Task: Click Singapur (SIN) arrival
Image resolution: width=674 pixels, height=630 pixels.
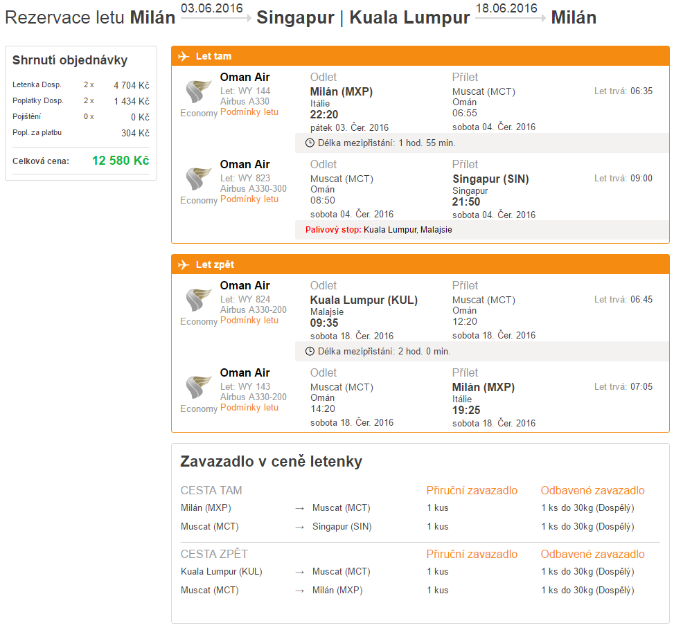Action: [490, 179]
